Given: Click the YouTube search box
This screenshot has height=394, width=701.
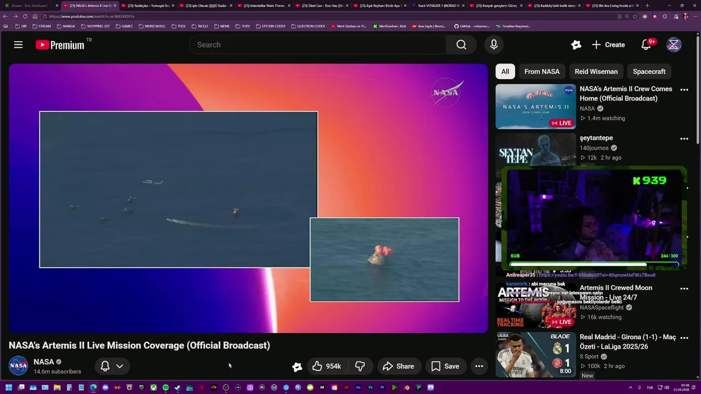Looking at the screenshot, I should pyautogui.click(x=318, y=45).
